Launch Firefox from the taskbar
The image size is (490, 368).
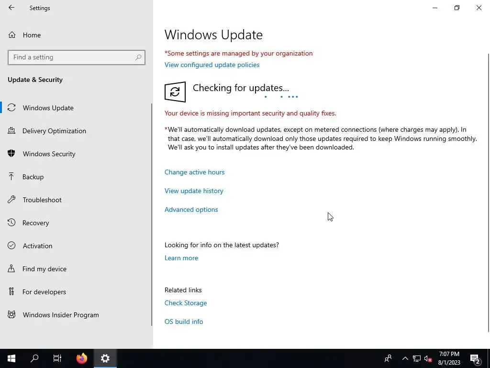[82, 358]
